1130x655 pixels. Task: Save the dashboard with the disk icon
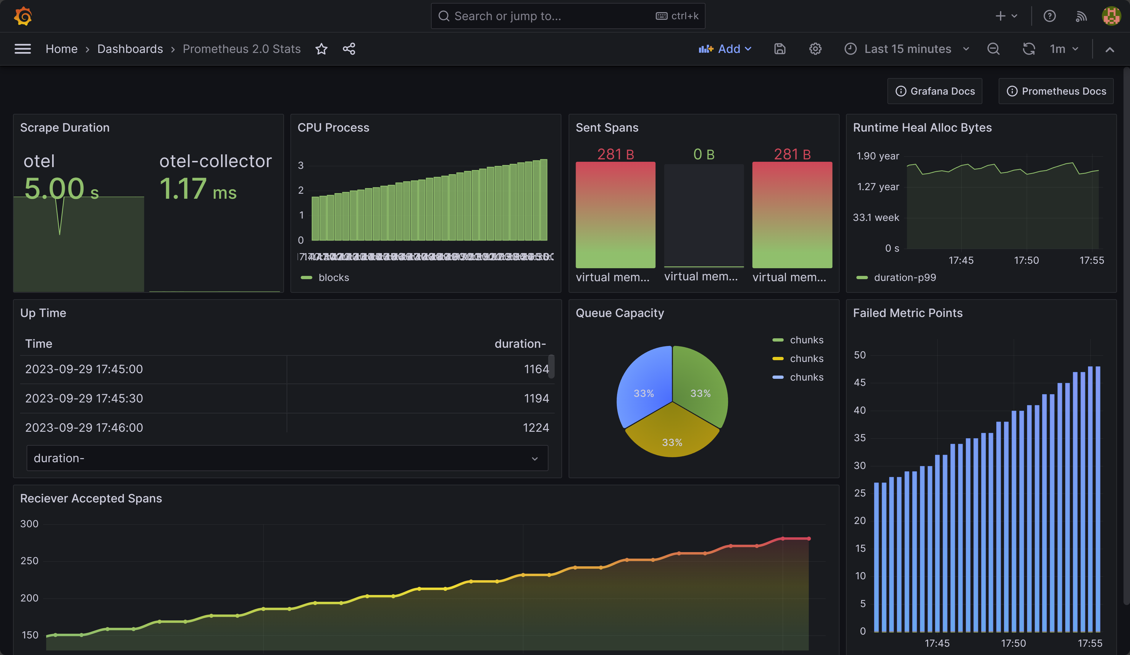pos(780,49)
